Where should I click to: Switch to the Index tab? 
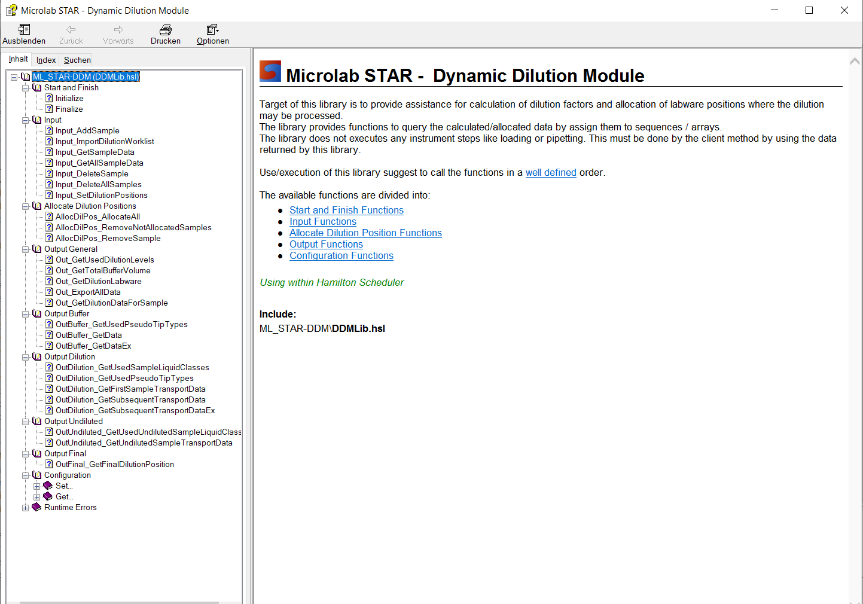(x=46, y=60)
